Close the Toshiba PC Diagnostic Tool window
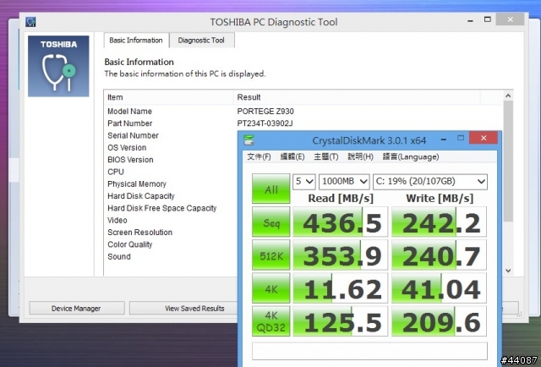 [510, 19]
